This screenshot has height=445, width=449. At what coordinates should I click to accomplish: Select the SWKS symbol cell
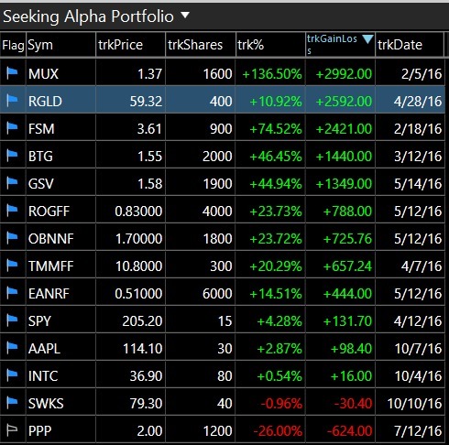coord(60,403)
